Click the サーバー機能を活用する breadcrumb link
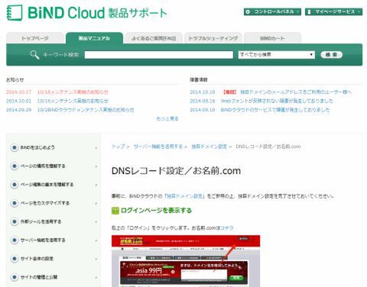The width and height of the screenshot is (367, 287). coord(158,147)
